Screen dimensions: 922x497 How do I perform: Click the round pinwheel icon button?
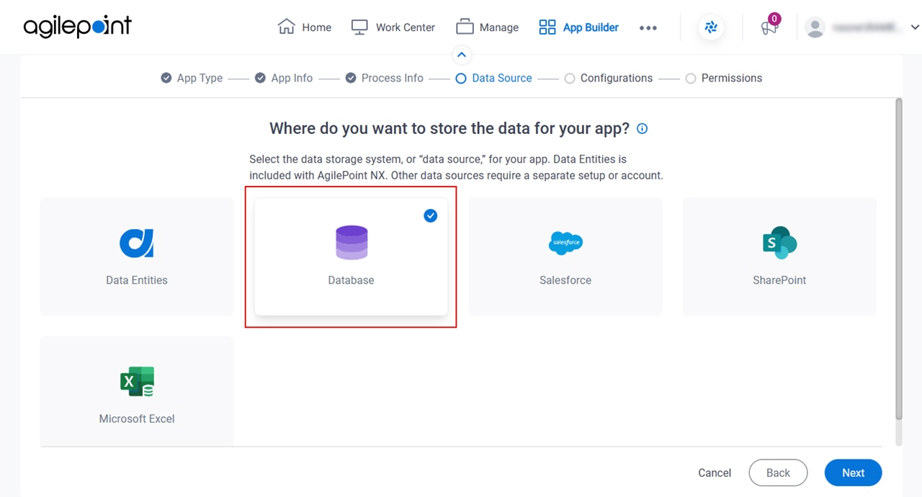coord(711,27)
